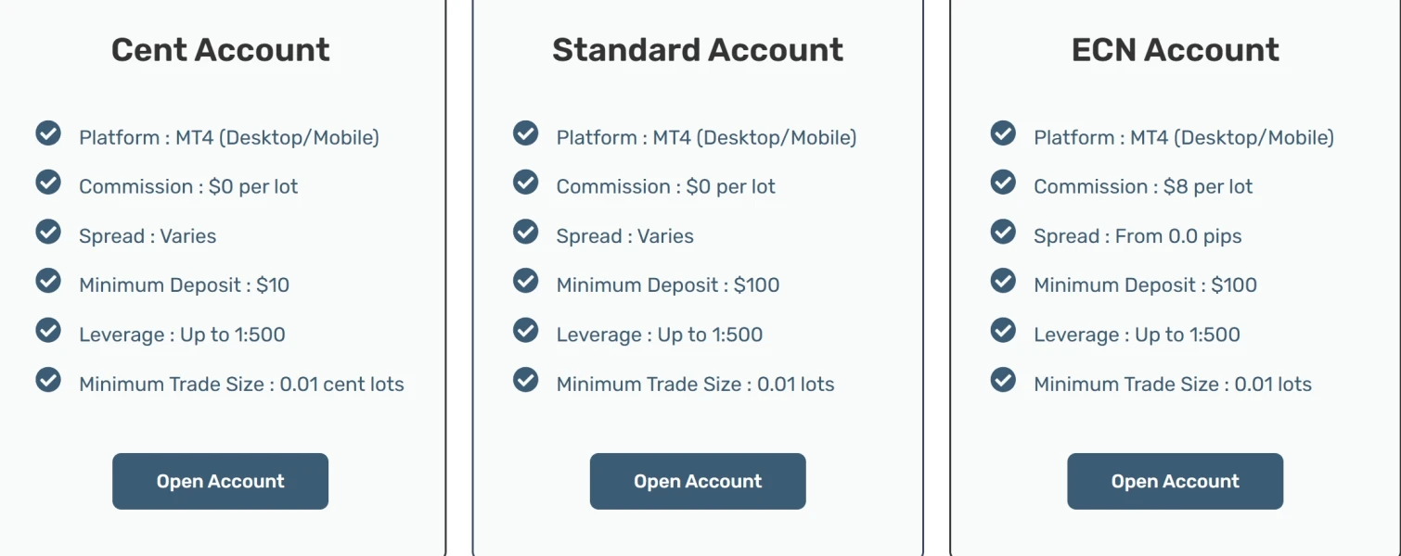The width and height of the screenshot is (1401, 556).
Task: Click checkmark beside Spread From 0.0 pips
Action: click(1003, 232)
